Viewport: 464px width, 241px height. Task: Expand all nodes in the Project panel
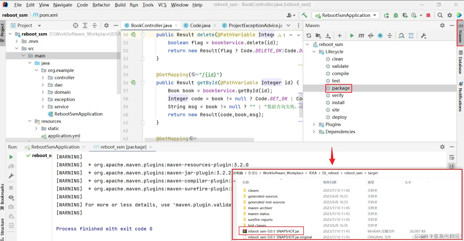[x=85, y=25]
